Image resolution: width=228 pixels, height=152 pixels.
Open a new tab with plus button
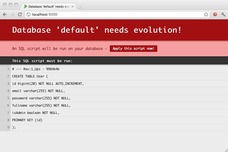coord(81,6)
